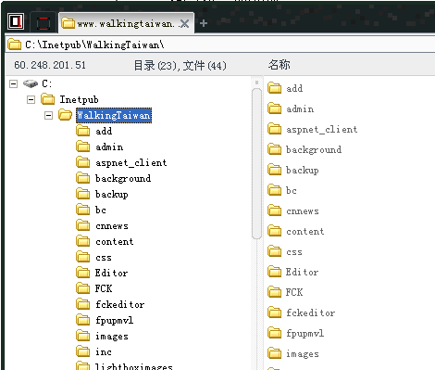Select admin label in the tree
435x370 pixels.
click(x=109, y=147)
